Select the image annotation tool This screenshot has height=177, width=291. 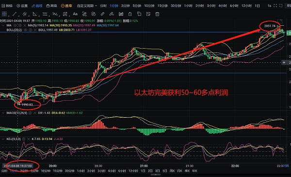point(65,14)
